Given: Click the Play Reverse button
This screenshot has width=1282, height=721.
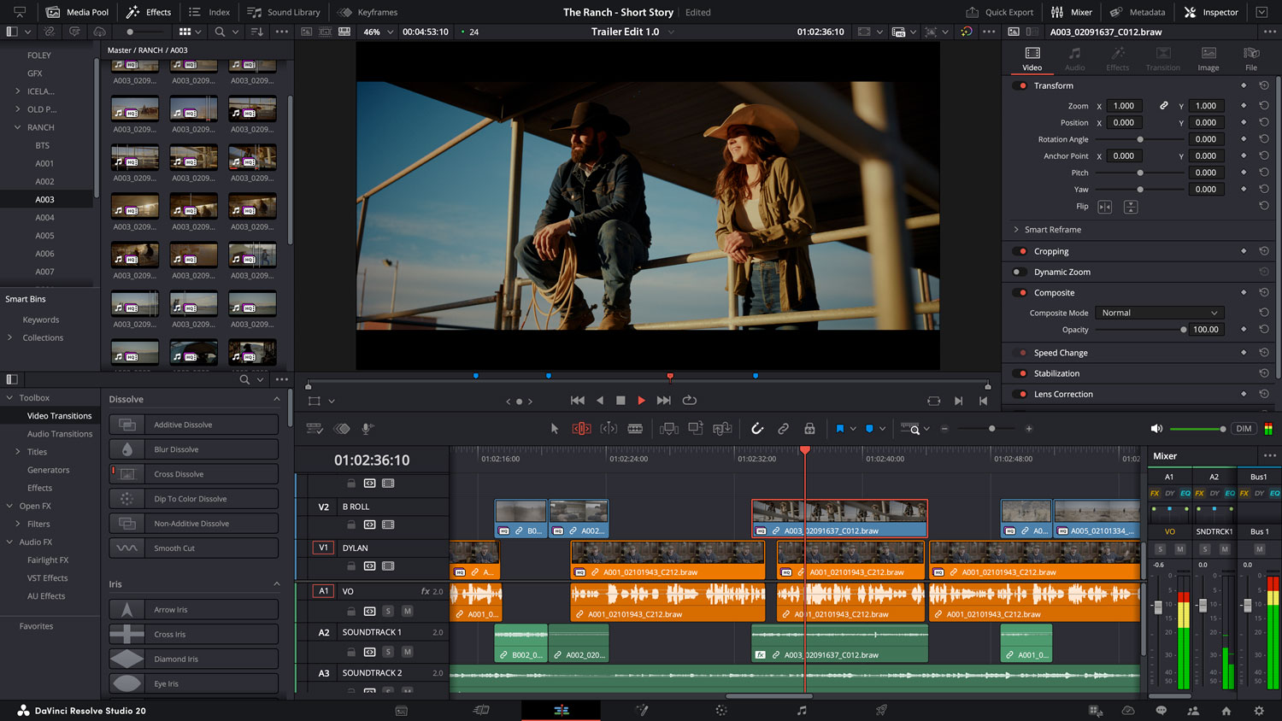Looking at the screenshot, I should [600, 400].
